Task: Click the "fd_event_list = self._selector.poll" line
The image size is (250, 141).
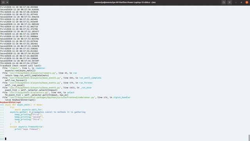Action: (x=36, y=95)
